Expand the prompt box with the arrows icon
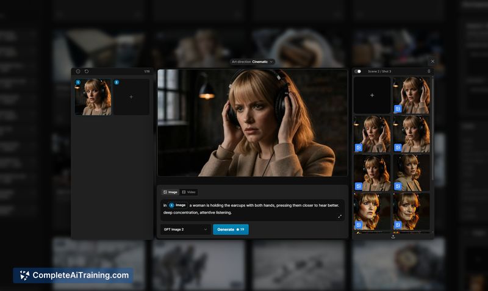This screenshot has width=488, height=291. (x=340, y=217)
